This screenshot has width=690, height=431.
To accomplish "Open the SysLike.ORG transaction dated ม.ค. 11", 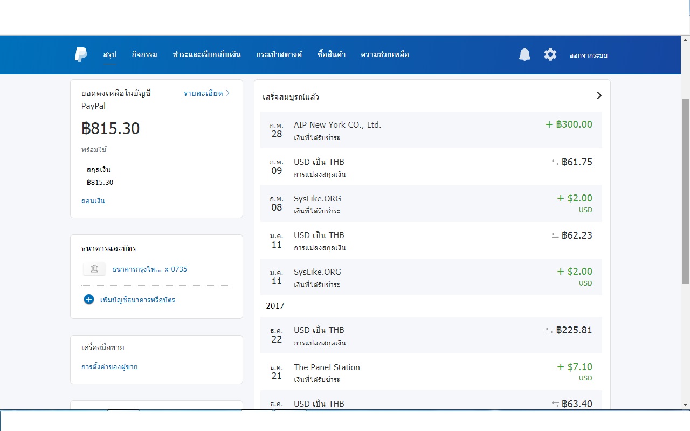I will point(431,276).
